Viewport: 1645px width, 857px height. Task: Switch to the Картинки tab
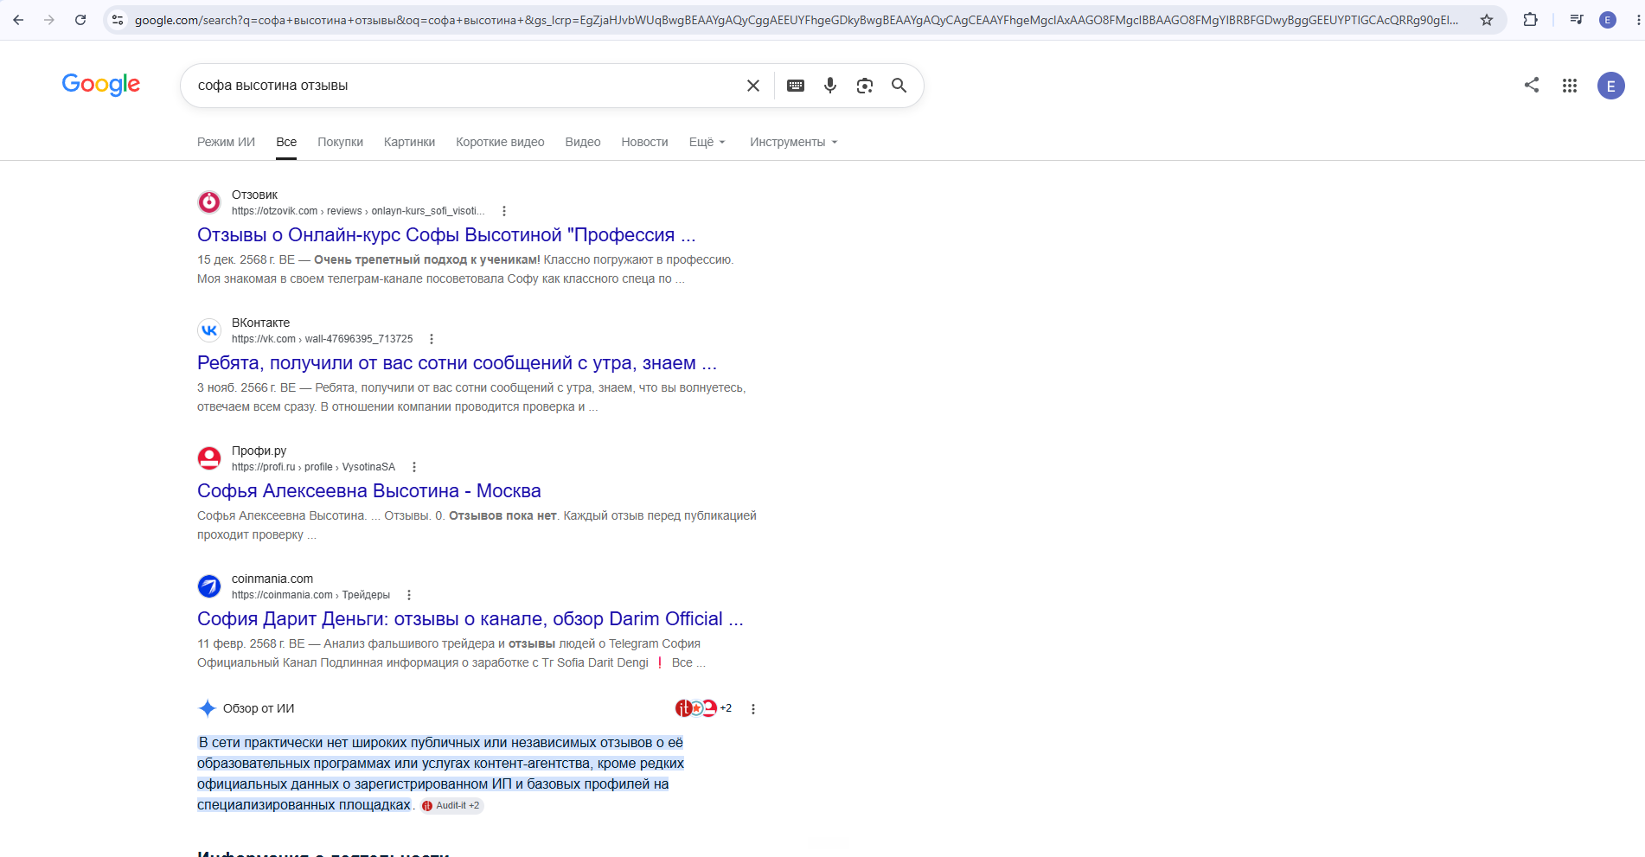click(x=409, y=142)
